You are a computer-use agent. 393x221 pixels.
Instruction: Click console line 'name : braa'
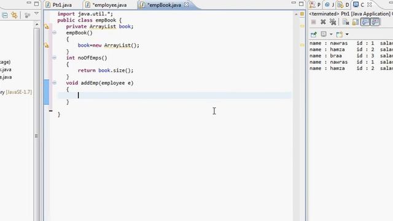click(325, 56)
